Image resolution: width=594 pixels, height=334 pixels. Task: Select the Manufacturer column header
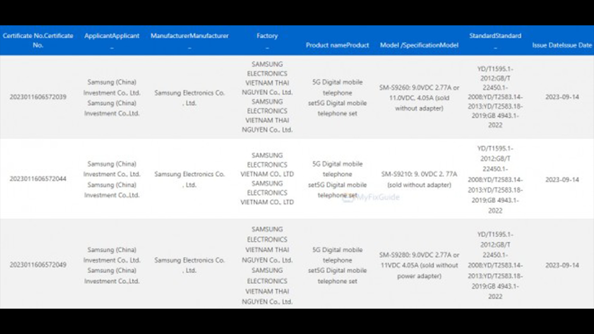[x=189, y=36]
